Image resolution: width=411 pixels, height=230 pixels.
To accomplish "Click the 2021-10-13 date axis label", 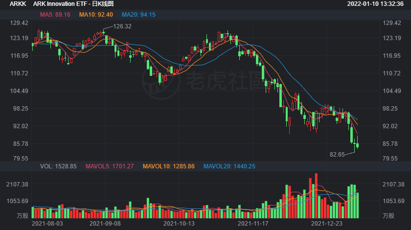I will (x=179, y=224).
